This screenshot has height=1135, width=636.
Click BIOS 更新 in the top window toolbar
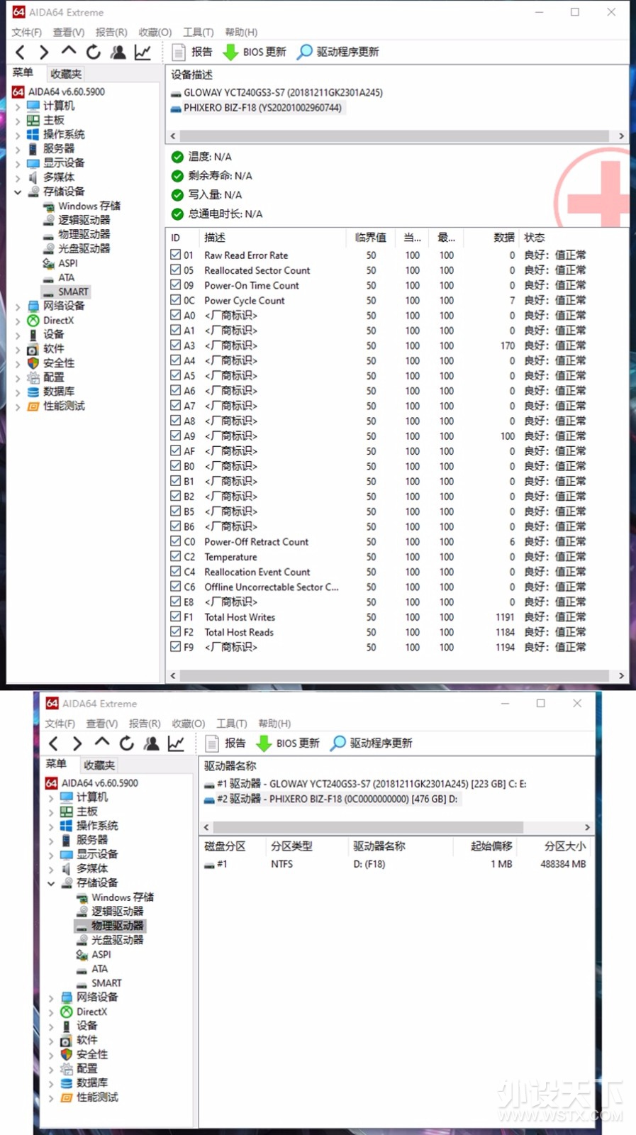click(x=255, y=52)
